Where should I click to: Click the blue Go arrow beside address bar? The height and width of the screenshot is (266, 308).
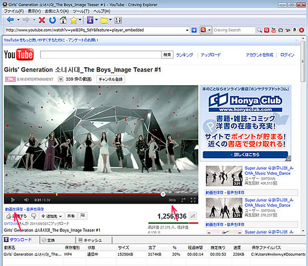[x=194, y=30]
